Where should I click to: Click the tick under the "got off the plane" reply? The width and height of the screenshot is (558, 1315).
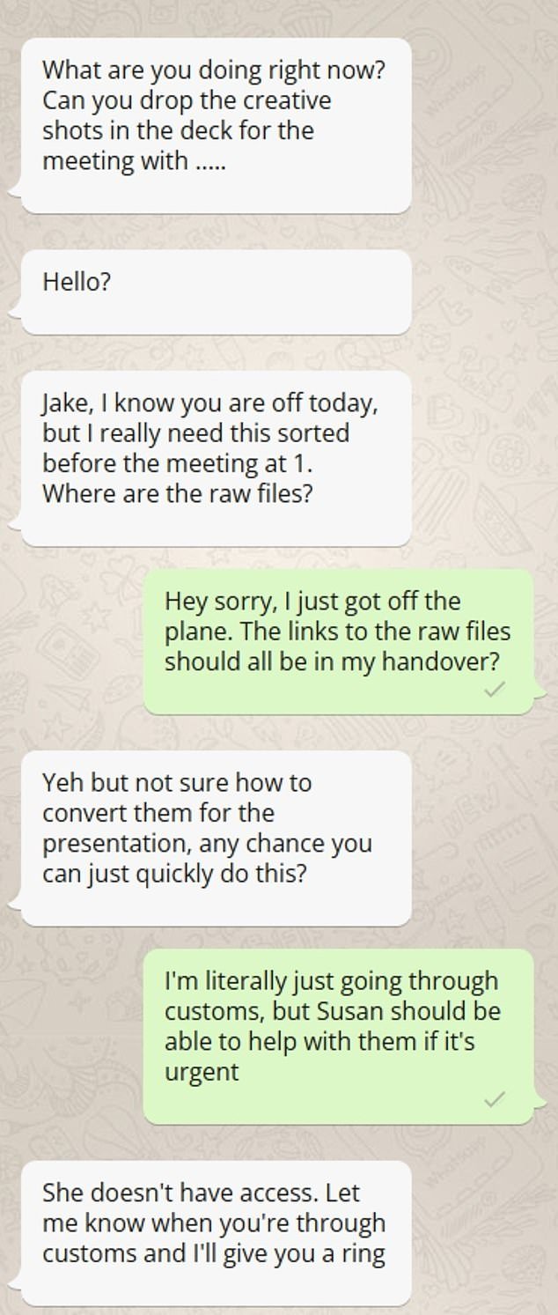tap(496, 691)
